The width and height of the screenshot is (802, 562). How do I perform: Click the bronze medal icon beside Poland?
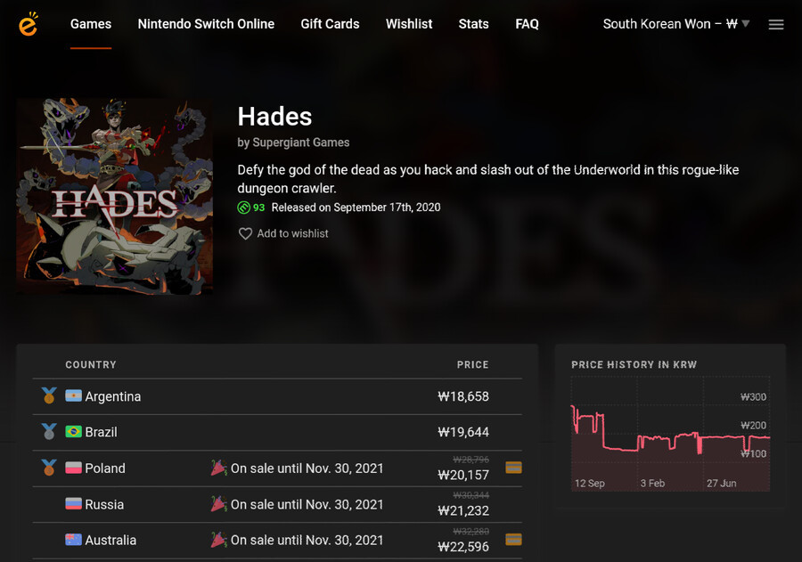49,468
